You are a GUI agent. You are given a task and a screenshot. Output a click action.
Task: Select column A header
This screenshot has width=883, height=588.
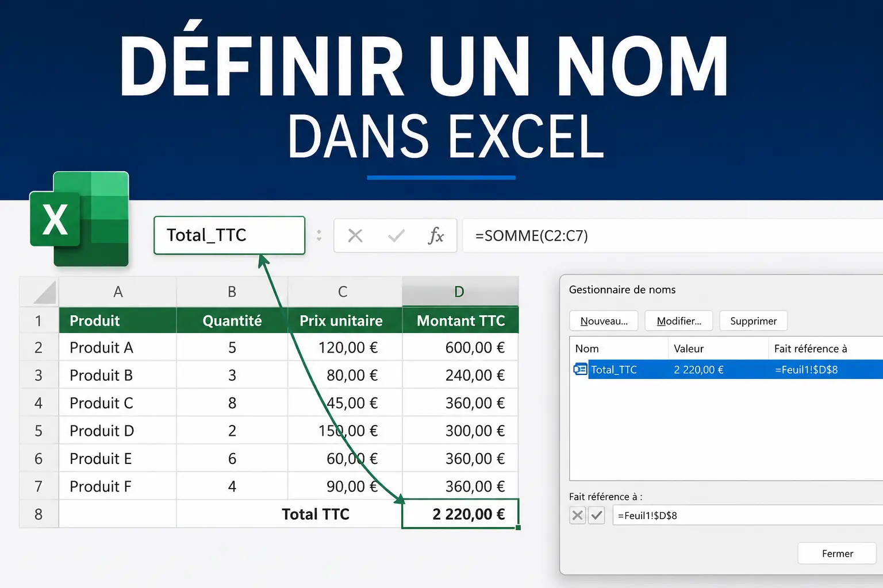118,292
